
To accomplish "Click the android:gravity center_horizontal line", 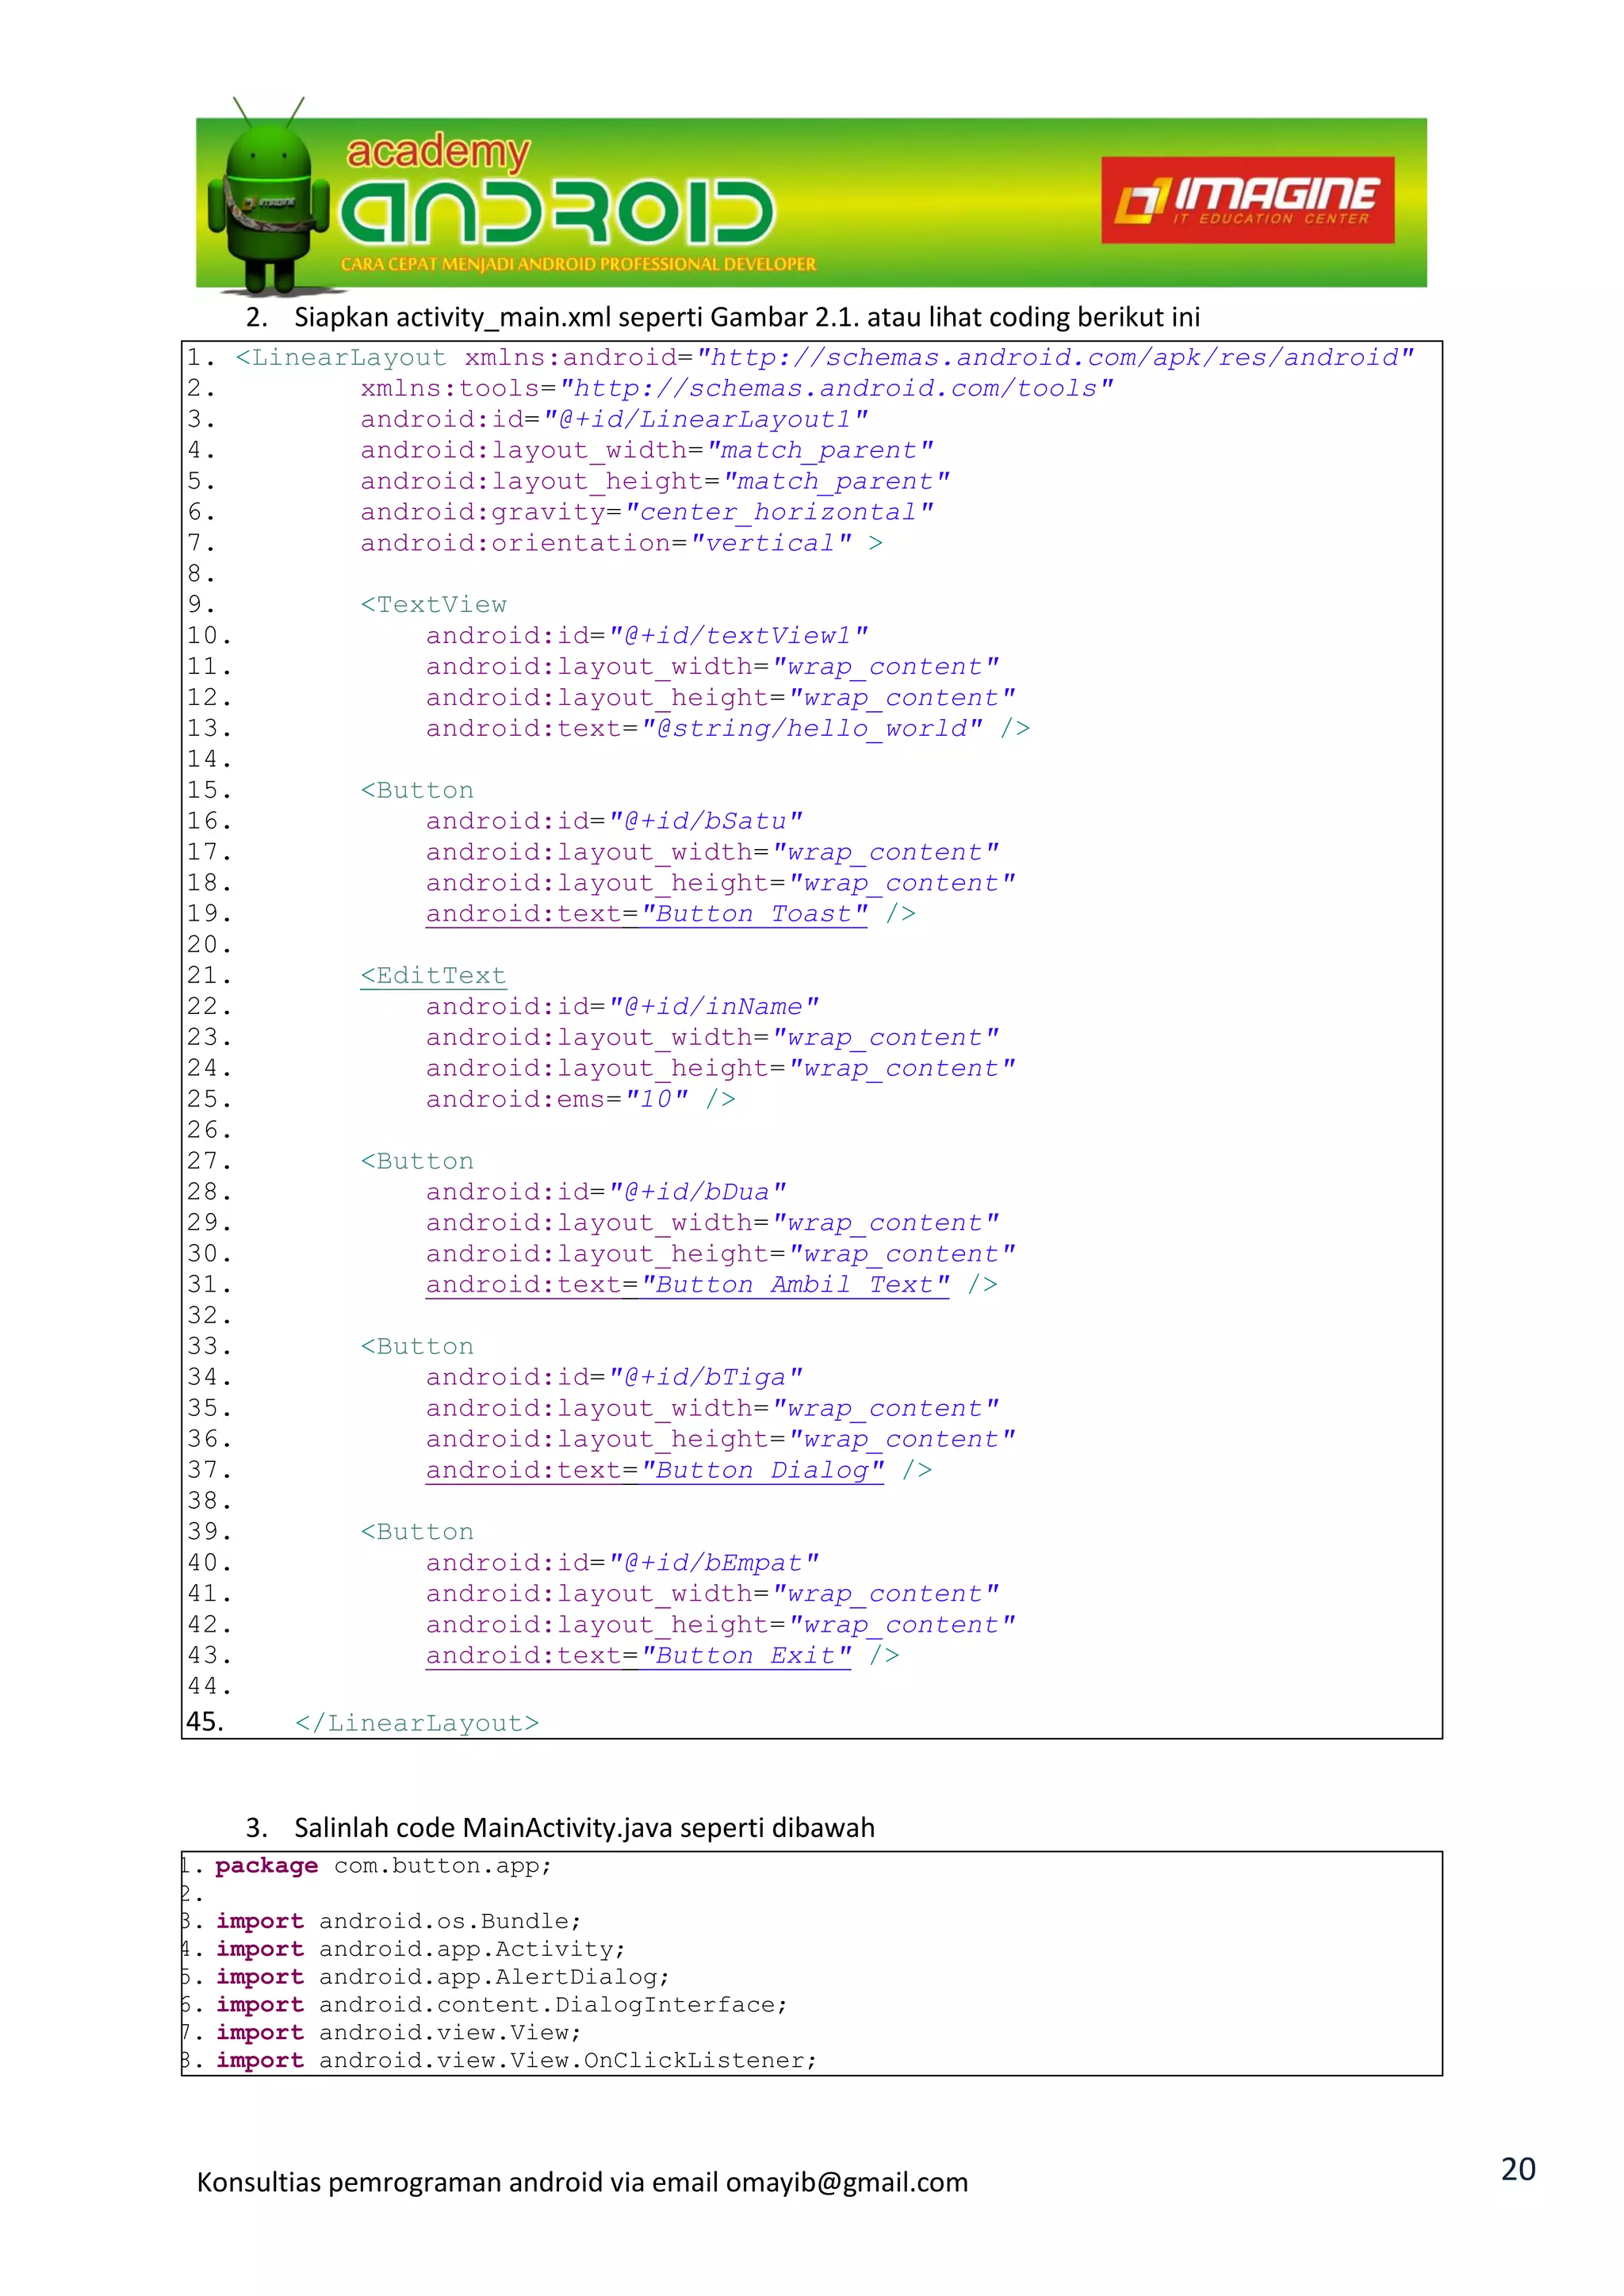I will click(647, 512).
